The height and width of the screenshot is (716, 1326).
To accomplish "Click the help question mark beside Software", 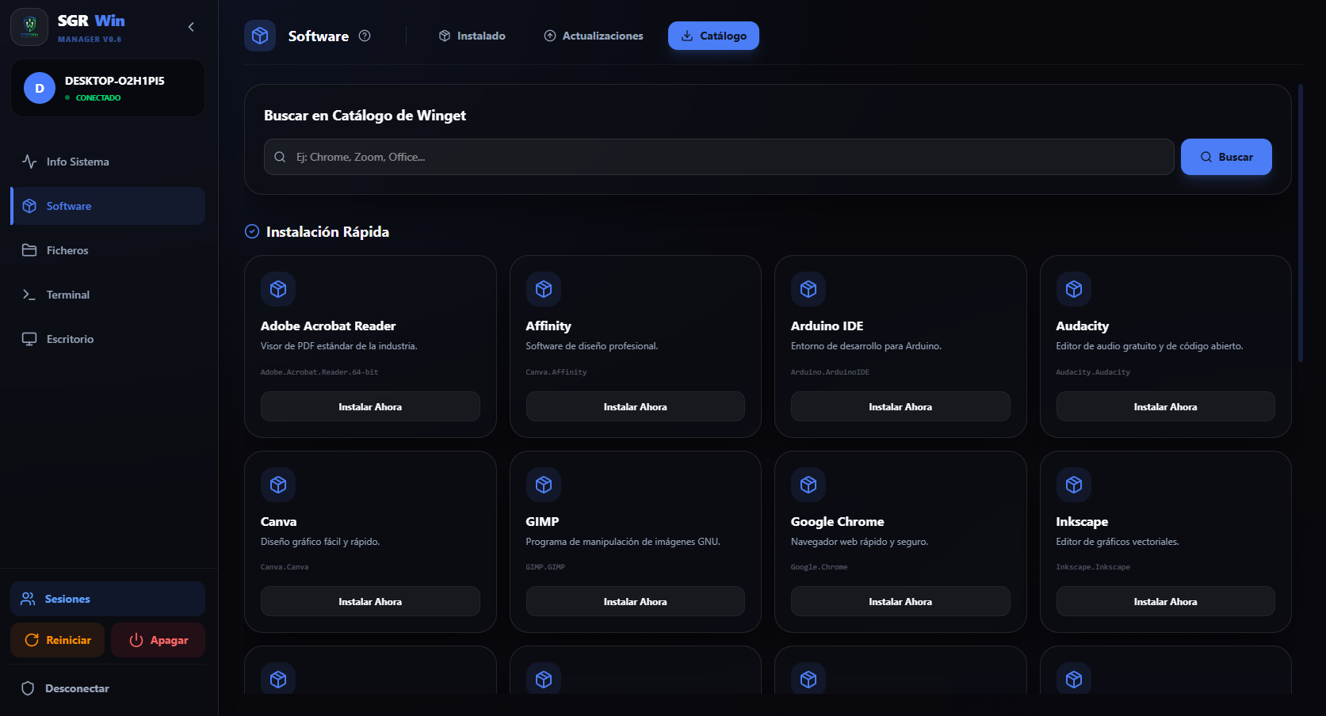I will (365, 36).
